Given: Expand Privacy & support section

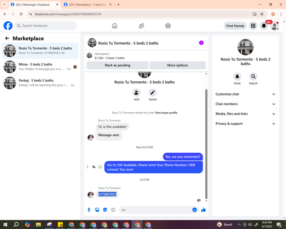Looking at the screenshot, I should [245, 124].
